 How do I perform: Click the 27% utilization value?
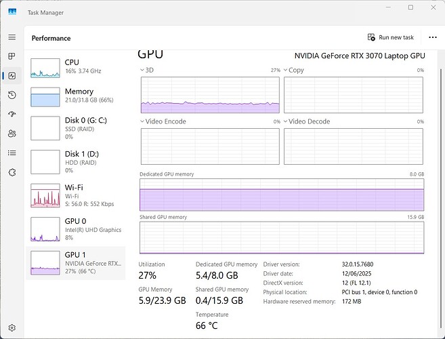pyautogui.click(x=147, y=275)
